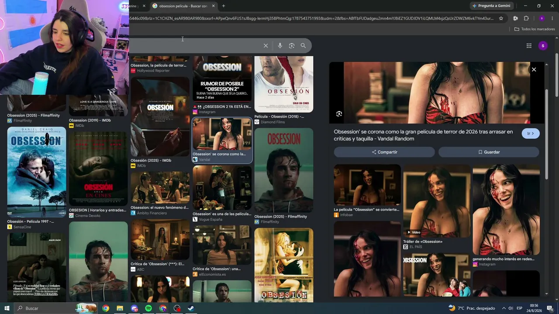
Task: Select the Vandal 'Obsession se corona' thumbnail
Action: point(222,134)
